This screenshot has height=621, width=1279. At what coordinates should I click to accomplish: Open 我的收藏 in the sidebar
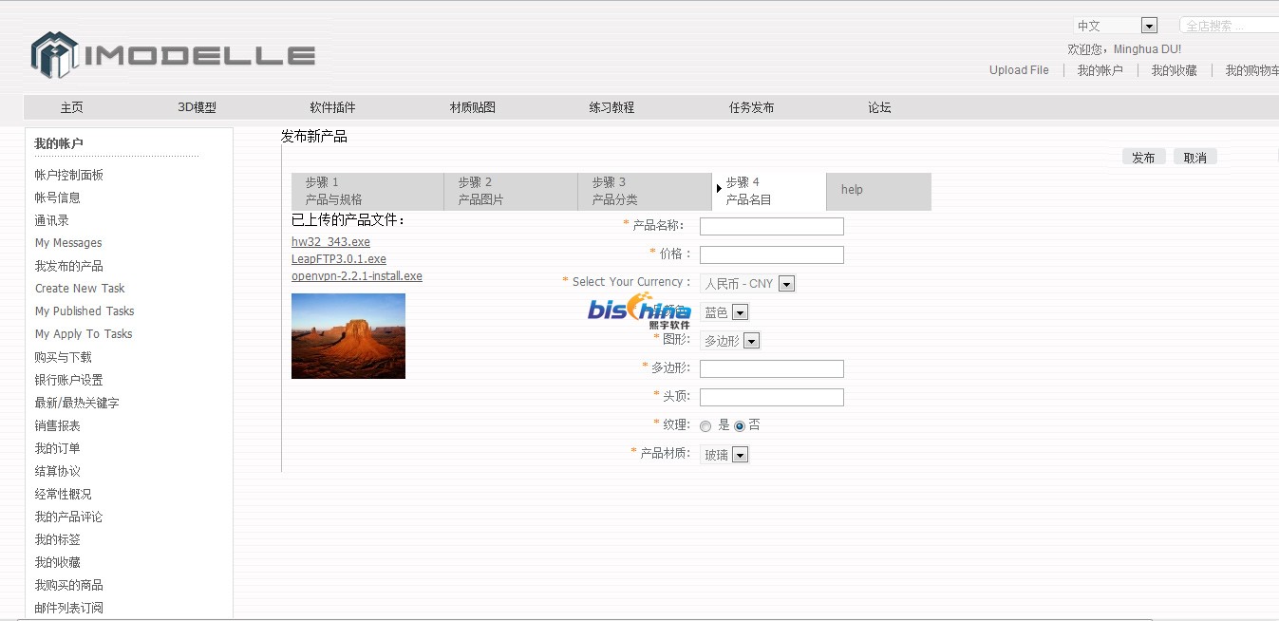click(58, 562)
